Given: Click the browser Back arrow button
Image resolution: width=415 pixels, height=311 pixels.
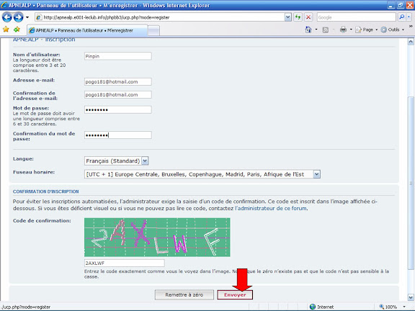Looking at the screenshot, I should [7, 17].
